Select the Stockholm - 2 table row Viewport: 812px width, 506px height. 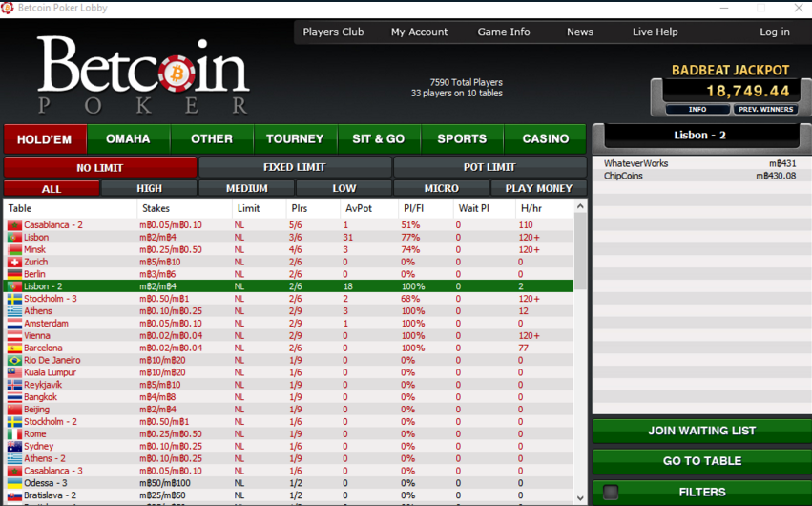tap(289, 422)
